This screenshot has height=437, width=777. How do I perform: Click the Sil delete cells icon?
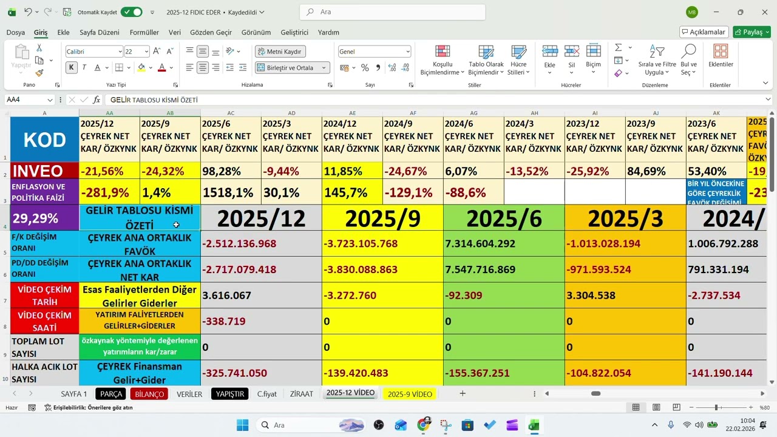(571, 52)
